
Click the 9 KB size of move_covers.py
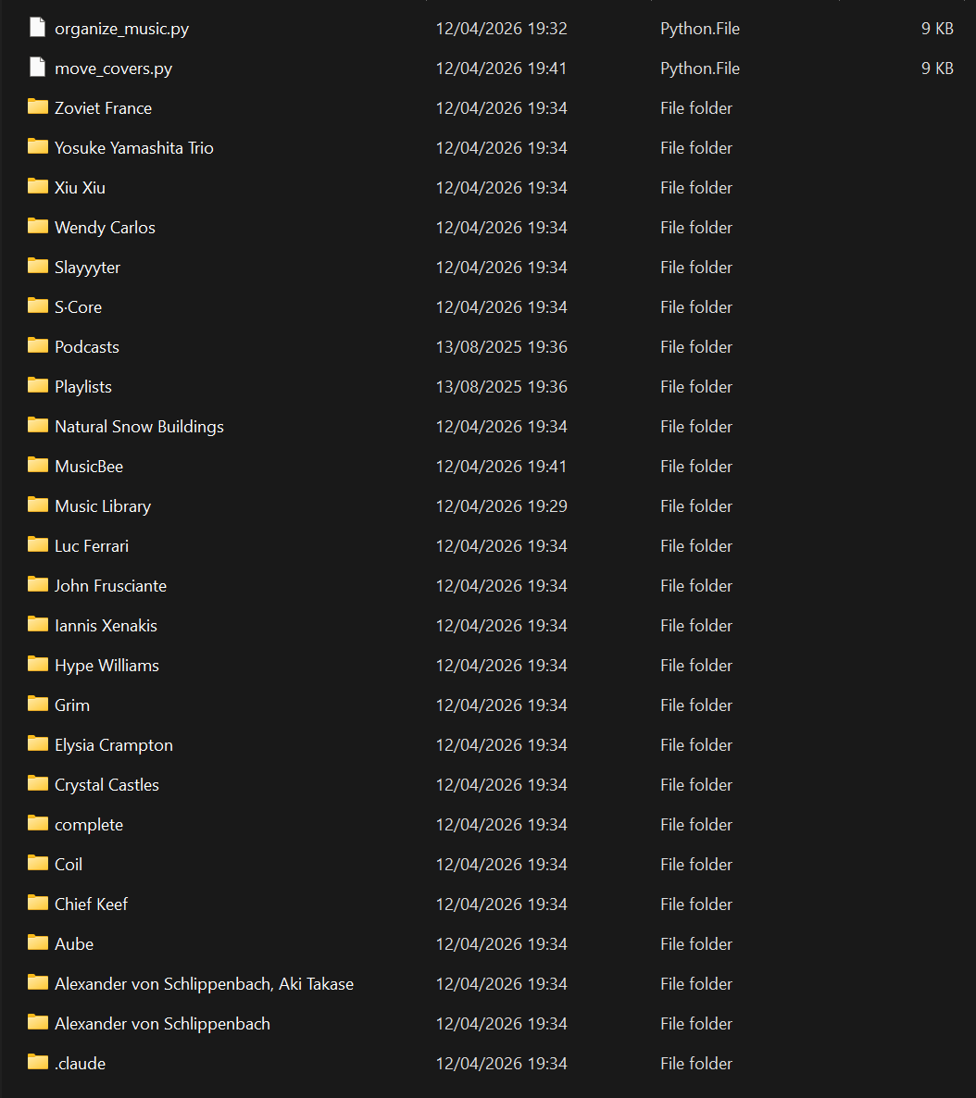(x=937, y=69)
